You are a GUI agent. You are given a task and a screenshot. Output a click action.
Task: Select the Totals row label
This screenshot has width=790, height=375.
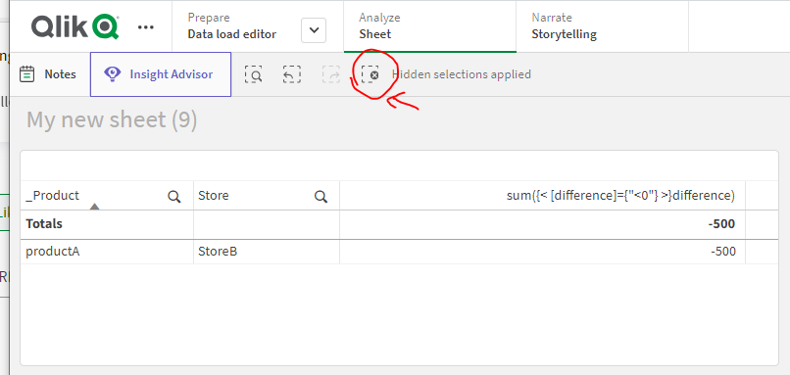(44, 223)
